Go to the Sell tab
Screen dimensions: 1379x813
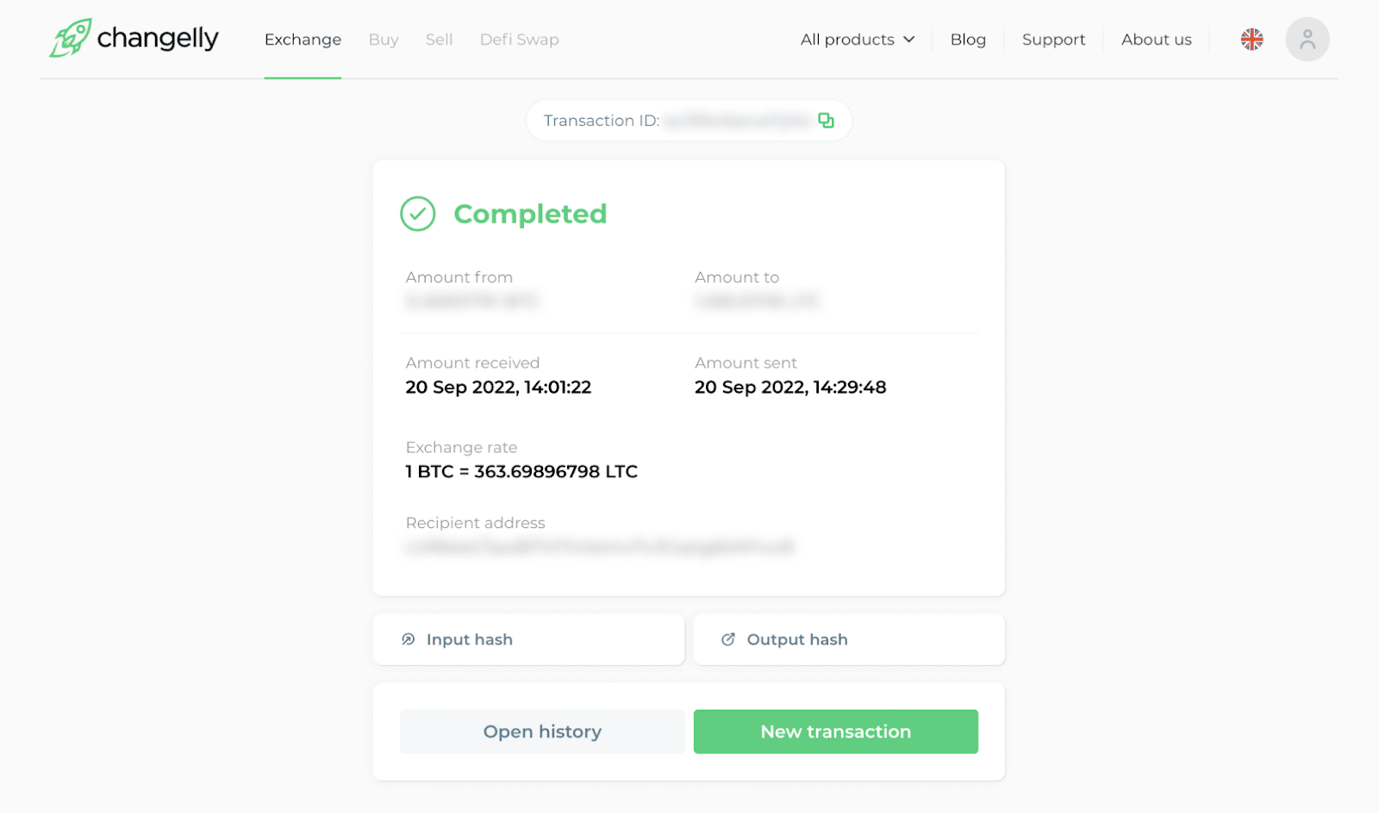(x=439, y=40)
